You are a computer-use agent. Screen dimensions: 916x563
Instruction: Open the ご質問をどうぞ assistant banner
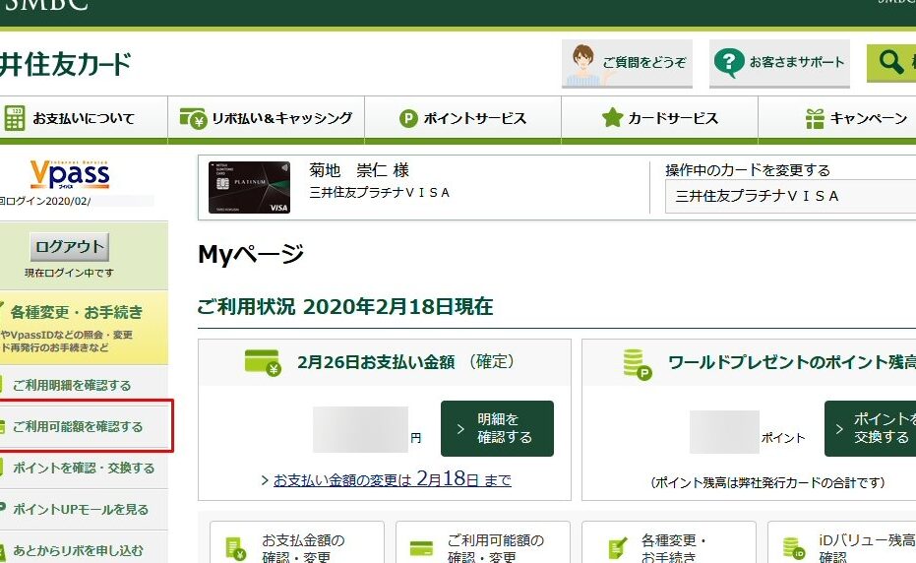tap(627, 63)
